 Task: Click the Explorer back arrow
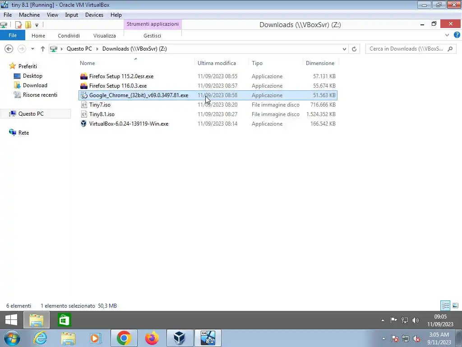coord(9,49)
